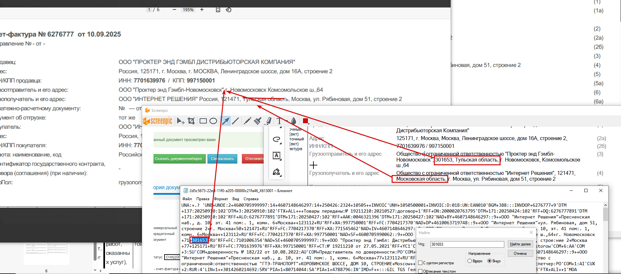Click the Notepad vertical scrollbar up arrow

(x=605, y=205)
